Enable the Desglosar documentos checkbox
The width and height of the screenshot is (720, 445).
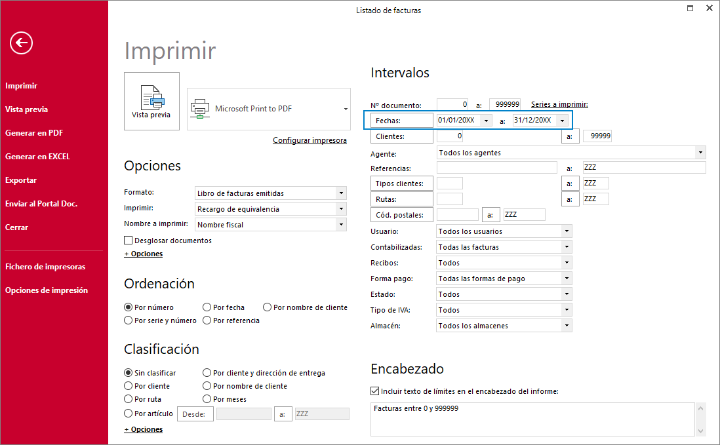click(129, 240)
